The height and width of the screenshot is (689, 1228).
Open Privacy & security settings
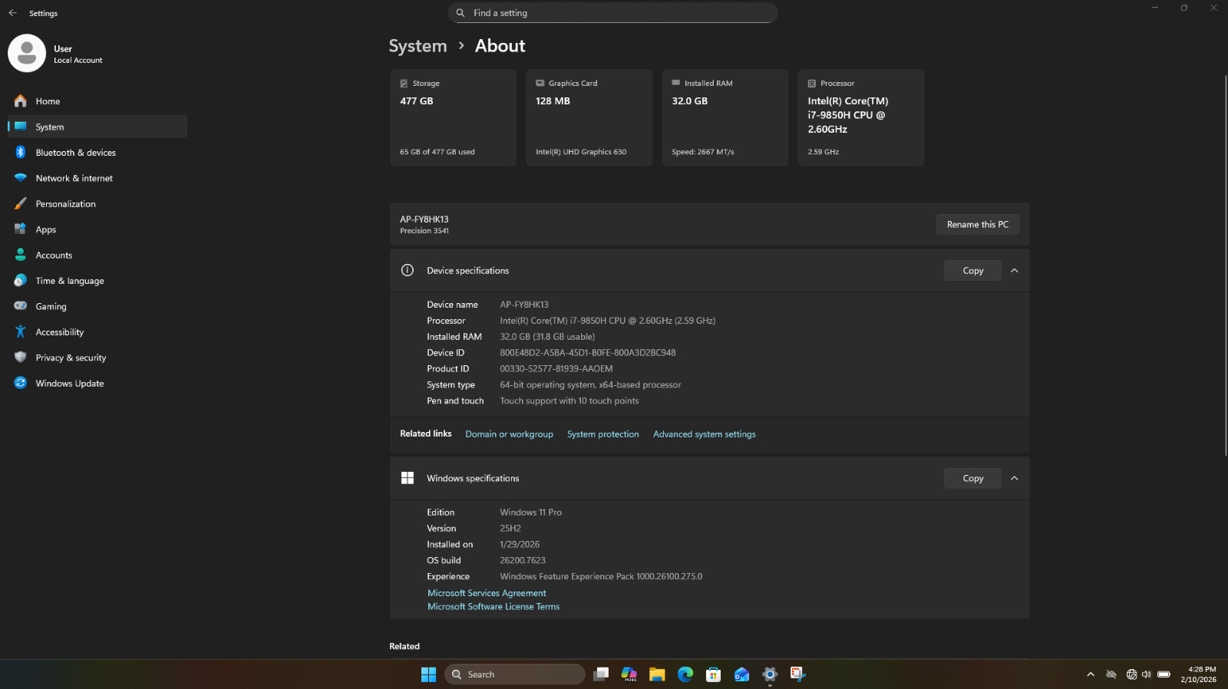pos(97,358)
